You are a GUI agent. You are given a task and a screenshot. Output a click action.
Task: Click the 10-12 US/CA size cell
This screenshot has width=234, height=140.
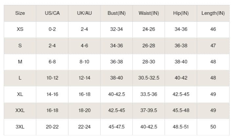click(52, 78)
